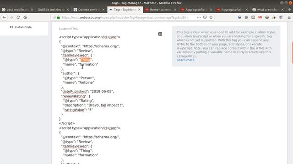Open the Learn more link
The width and height of the screenshot is (293, 164).
[x=185, y=60]
